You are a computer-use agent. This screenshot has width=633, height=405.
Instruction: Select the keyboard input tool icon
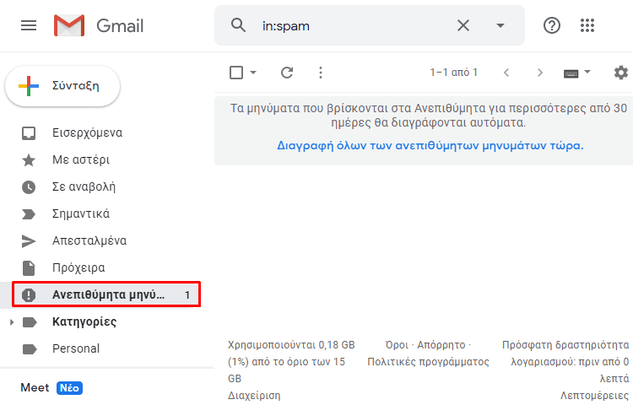[571, 73]
